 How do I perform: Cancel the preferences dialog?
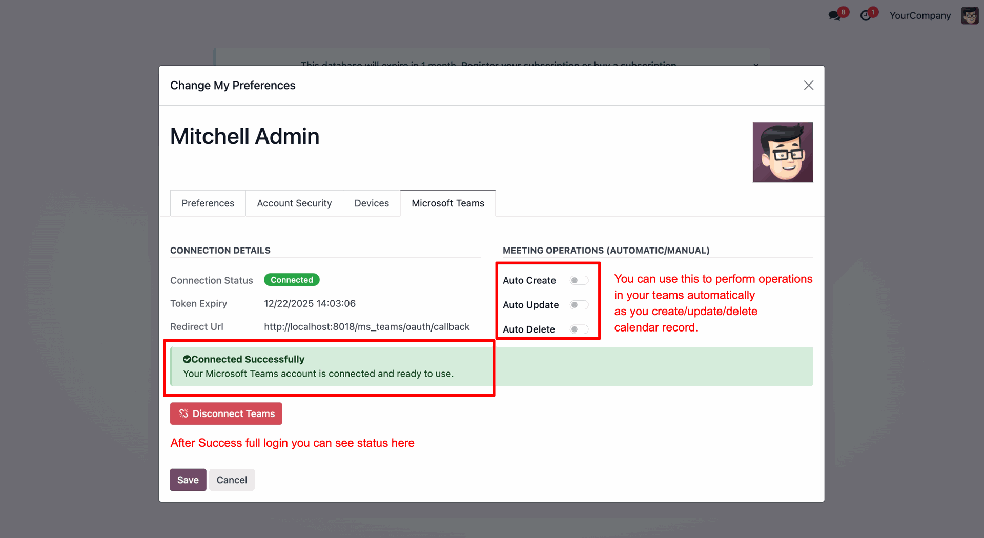click(x=232, y=480)
